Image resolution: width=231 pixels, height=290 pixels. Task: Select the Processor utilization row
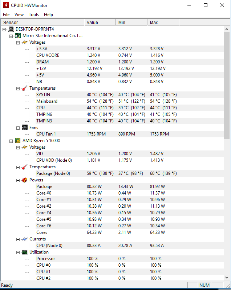tap(130, 259)
